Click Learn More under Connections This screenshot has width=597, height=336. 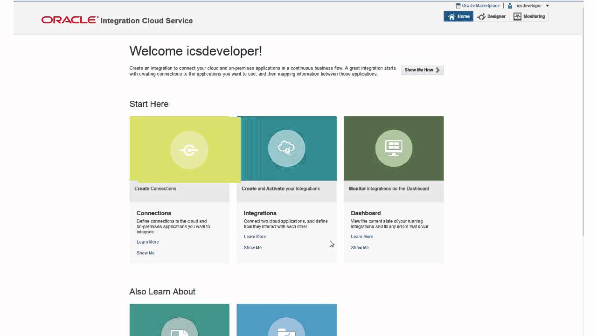click(147, 242)
